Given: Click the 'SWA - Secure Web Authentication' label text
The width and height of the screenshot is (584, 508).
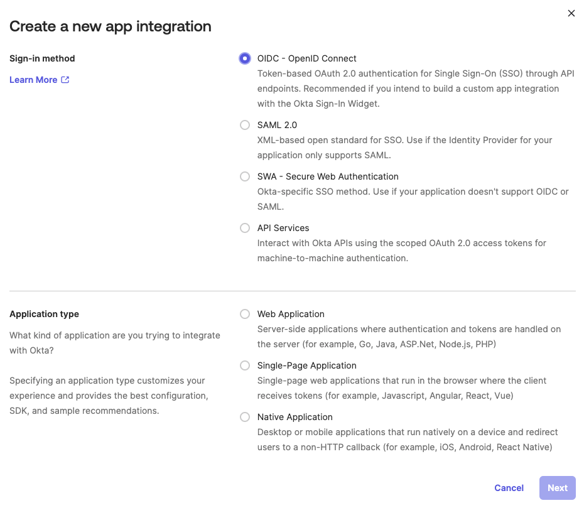Looking at the screenshot, I should (x=328, y=176).
